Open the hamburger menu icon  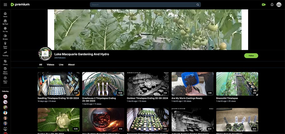click(x=5, y=5)
